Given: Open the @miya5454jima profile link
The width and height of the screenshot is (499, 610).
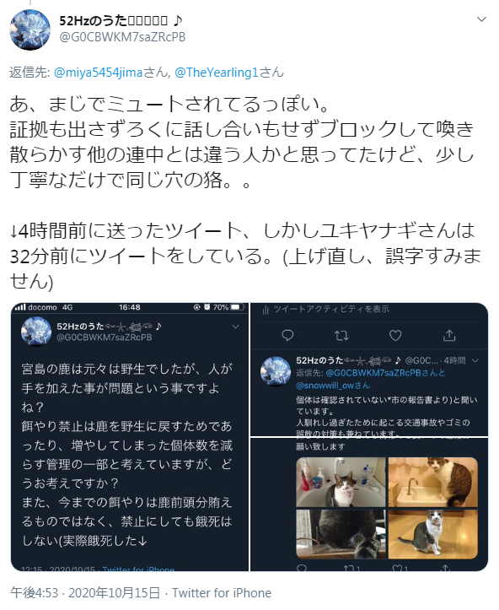Looking at the screenshot, I should point(98,73).
